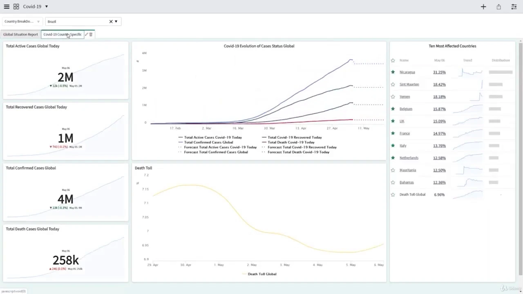Switch to the Global Situation Report tab
The image size is (523, 294).
(20, 34)
